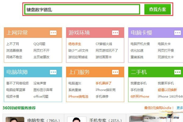Open the 电脑清灰 service link

(x=75, y=83)
